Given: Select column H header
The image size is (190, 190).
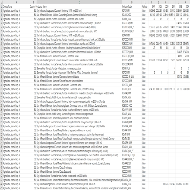Looking at the screenshot, I should click(165, 2).
